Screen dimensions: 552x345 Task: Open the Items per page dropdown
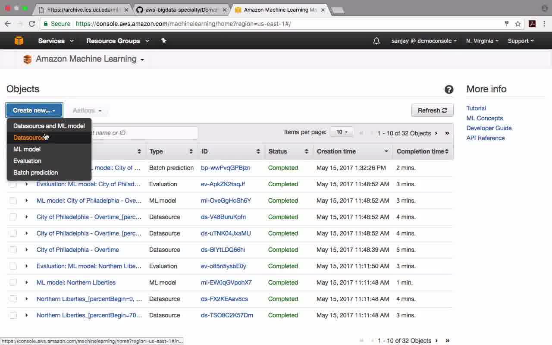(x=342, y=132)
